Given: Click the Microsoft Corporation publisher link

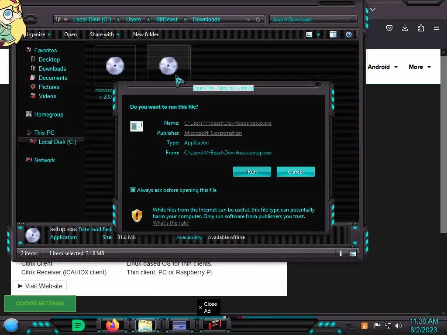Looking at the screenshot, I should pyautogui.click(x=213, y=133).
